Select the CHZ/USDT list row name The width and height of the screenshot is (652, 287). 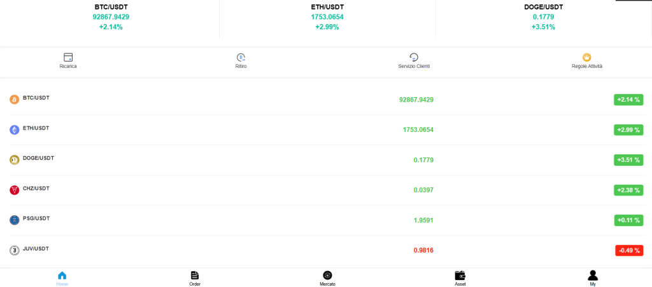(36, 189)
